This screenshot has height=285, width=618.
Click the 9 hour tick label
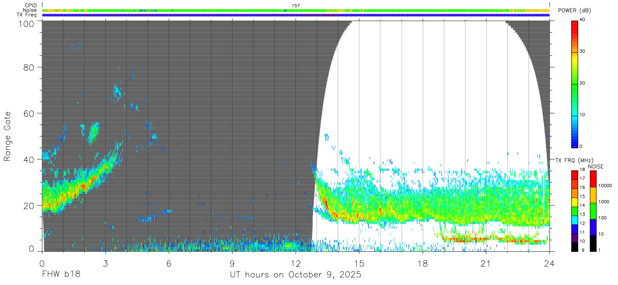[232, 263]
